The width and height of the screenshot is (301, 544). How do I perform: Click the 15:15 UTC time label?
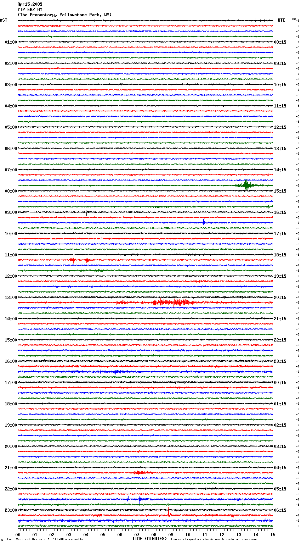click(x=280, y=191)
